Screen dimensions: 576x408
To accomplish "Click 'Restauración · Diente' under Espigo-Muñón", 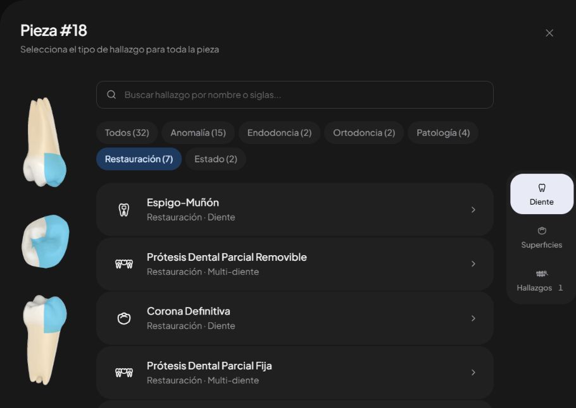I will 191,217.
